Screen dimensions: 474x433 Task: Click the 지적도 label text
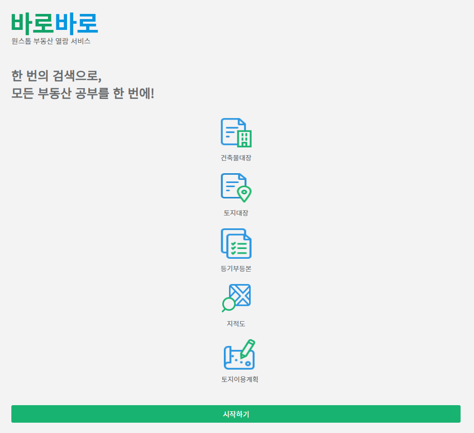(236, 324)
